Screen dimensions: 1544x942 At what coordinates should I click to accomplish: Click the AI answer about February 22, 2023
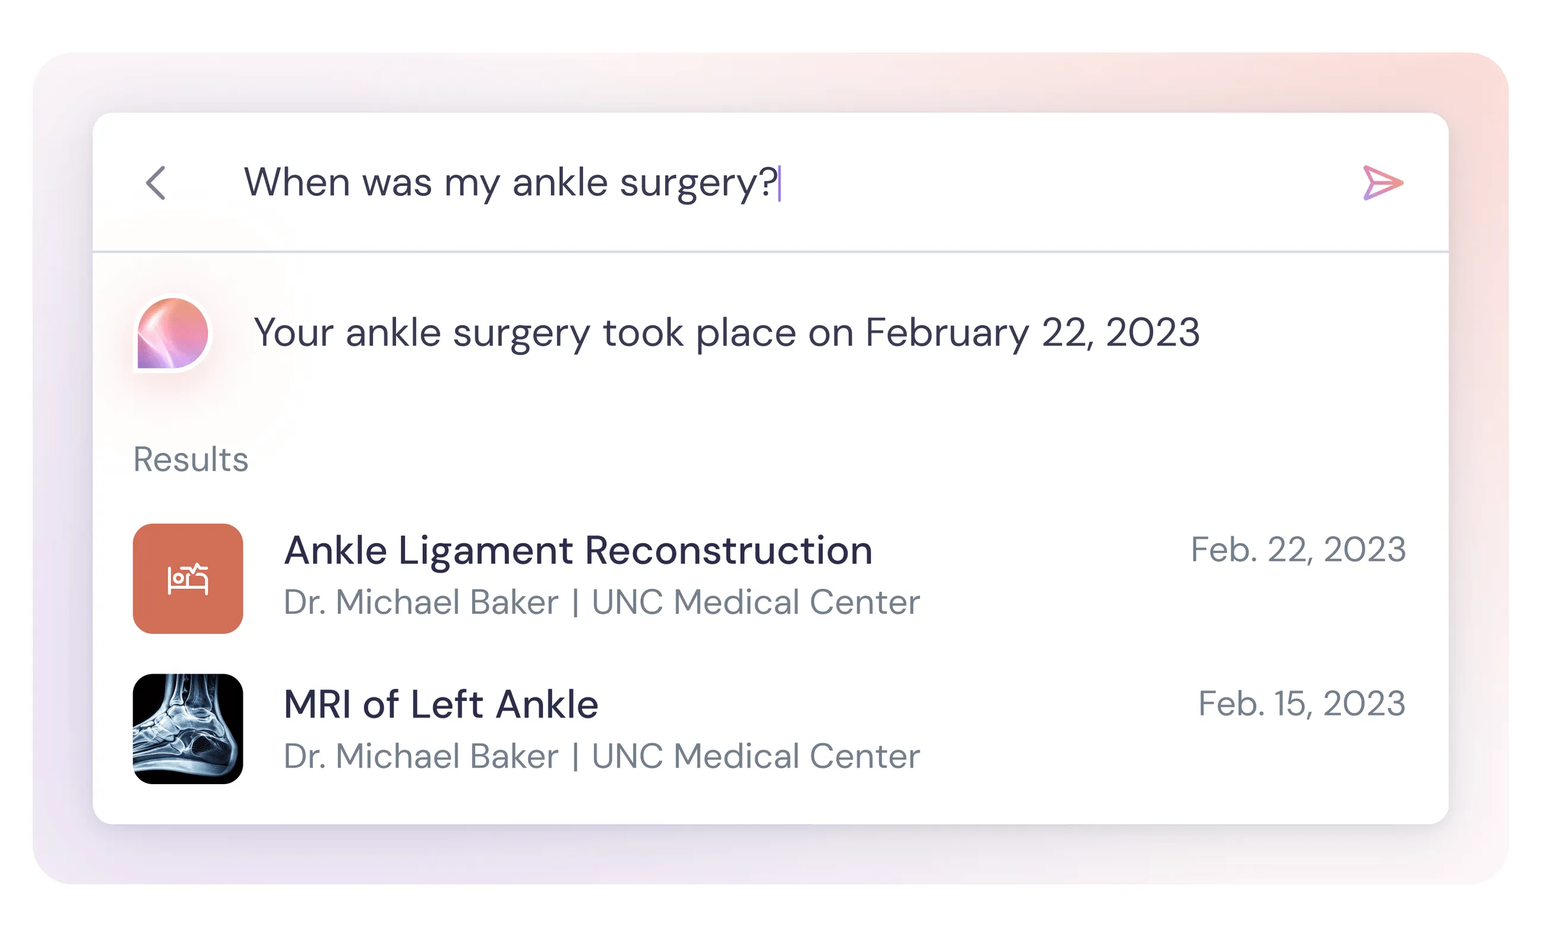(x=726, y=333)
